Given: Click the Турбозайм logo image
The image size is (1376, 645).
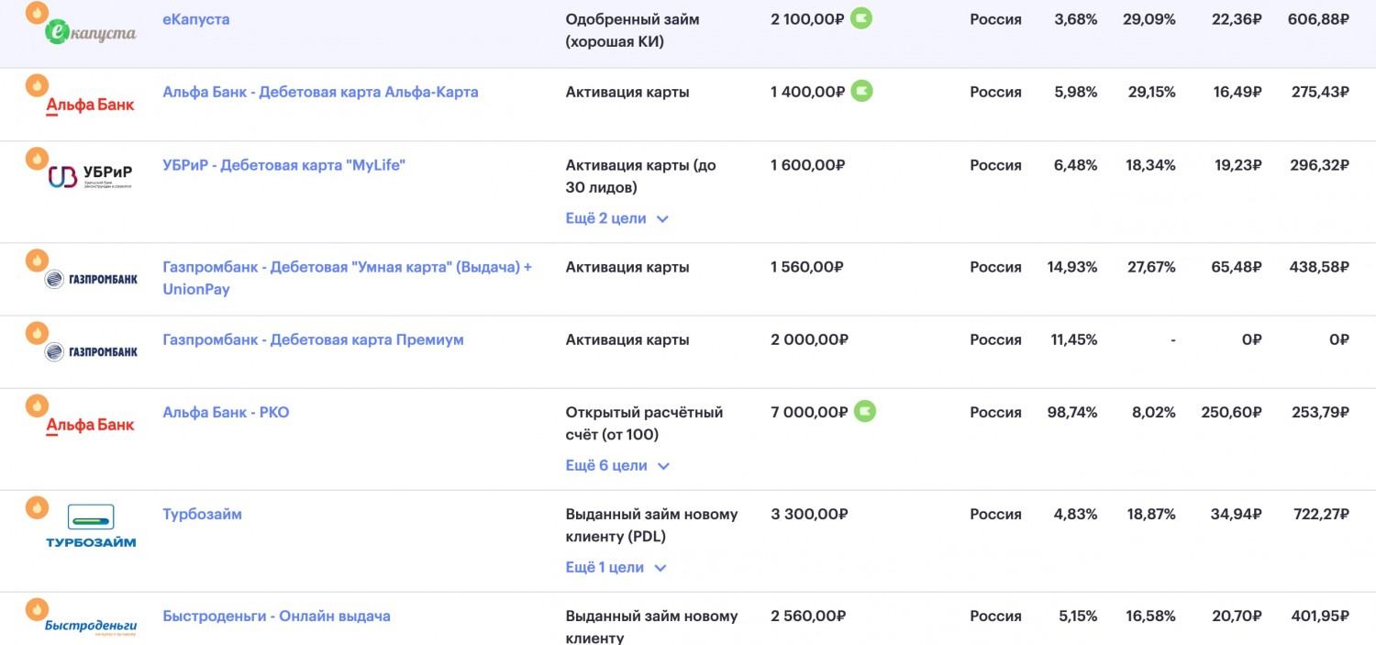Looking at the screenshot, I should click(x=91, y=526).
